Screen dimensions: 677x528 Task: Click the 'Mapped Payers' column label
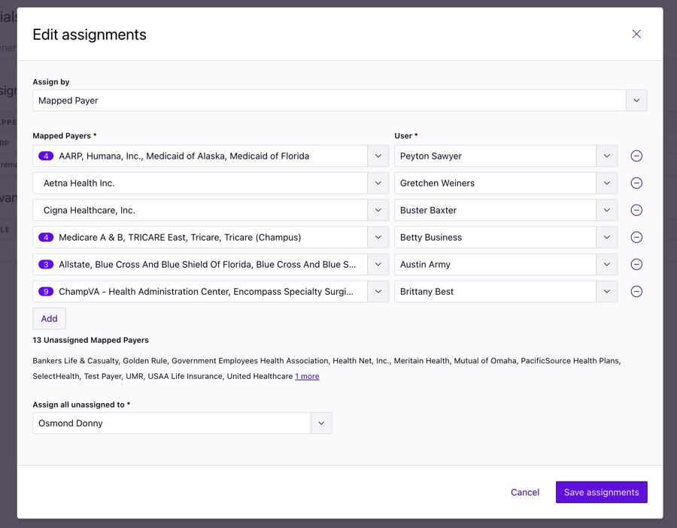[x=62, y=135]
